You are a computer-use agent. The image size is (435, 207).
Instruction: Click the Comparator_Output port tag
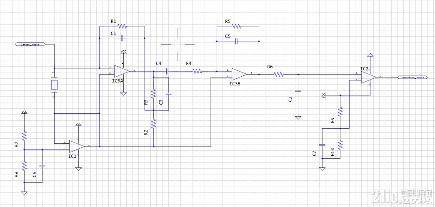click(x=412, y=77)
